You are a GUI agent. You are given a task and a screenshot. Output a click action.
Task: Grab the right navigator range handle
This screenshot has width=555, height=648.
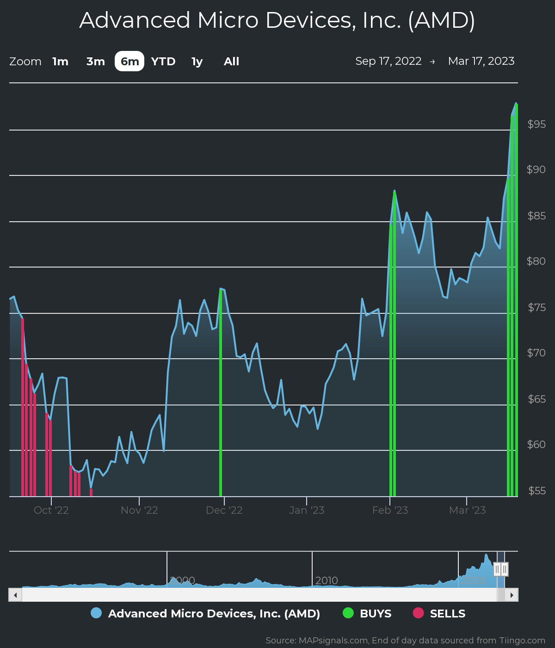[x=505, y=569]
